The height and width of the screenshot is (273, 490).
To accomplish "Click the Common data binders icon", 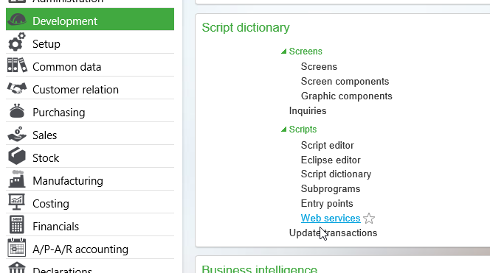I will coord(17,65).
